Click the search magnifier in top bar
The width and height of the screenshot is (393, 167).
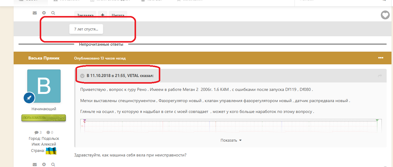[385, 1]
